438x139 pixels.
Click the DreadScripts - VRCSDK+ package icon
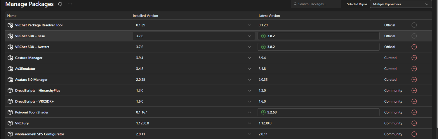(x=10, y=101)
